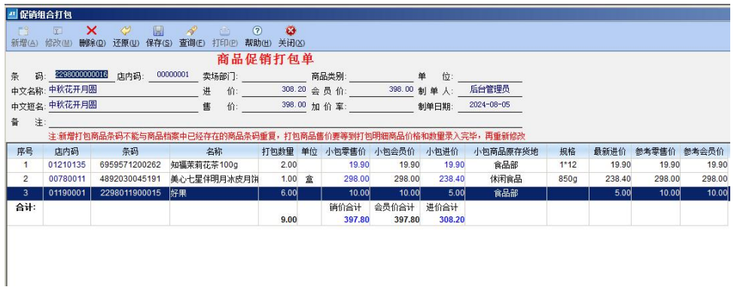Click the 进价 field showing 308.20

click(274, 90)
